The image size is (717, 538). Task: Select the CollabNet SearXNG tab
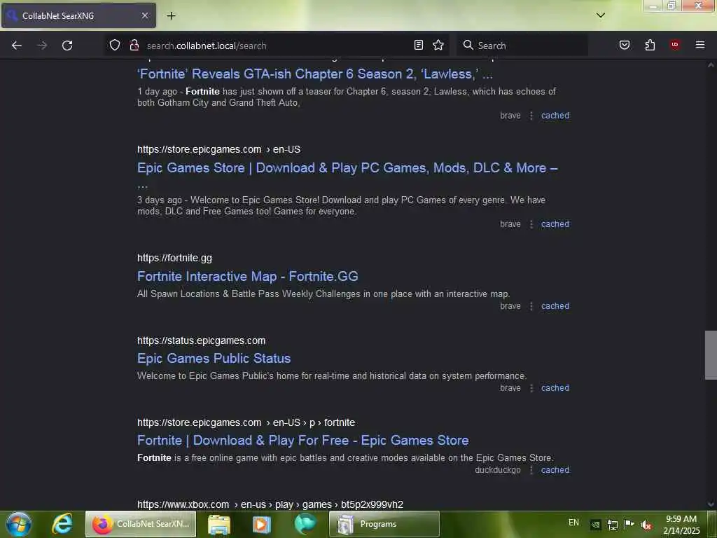[78, 15]
